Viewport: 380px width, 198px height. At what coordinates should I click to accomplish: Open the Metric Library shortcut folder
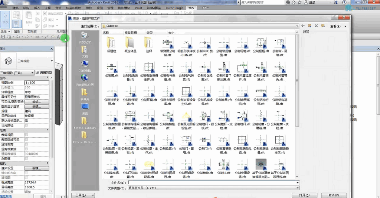[x=85, y=123]
